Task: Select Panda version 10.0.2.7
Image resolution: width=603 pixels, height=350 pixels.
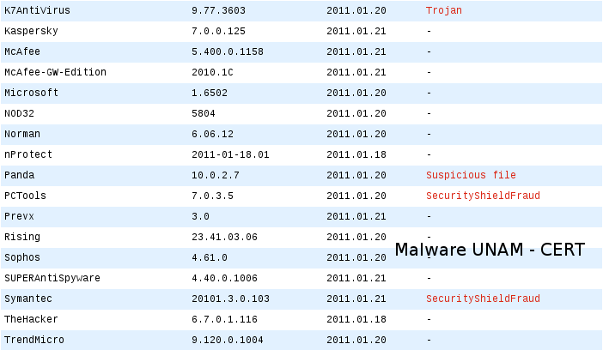Action: [216, 175]
